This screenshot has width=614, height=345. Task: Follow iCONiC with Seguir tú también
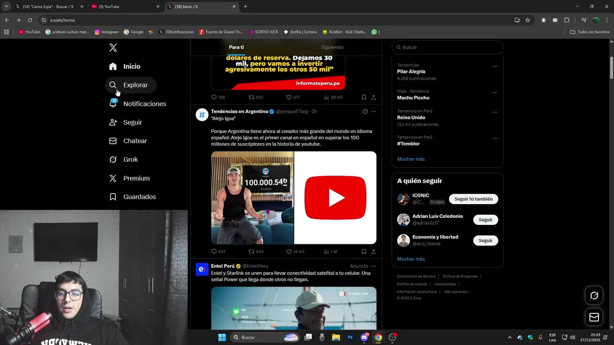[473, 199]
